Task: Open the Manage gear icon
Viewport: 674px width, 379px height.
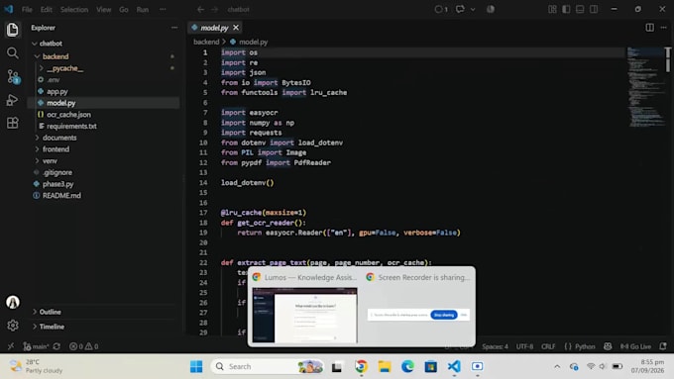Action: point(13,326)
